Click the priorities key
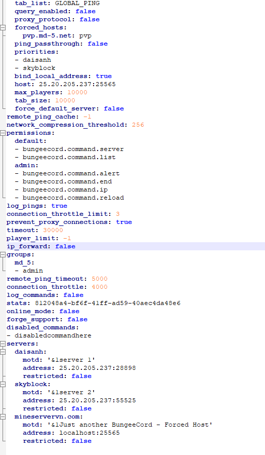This screenshot has width=265, height=455. point(36,52)
